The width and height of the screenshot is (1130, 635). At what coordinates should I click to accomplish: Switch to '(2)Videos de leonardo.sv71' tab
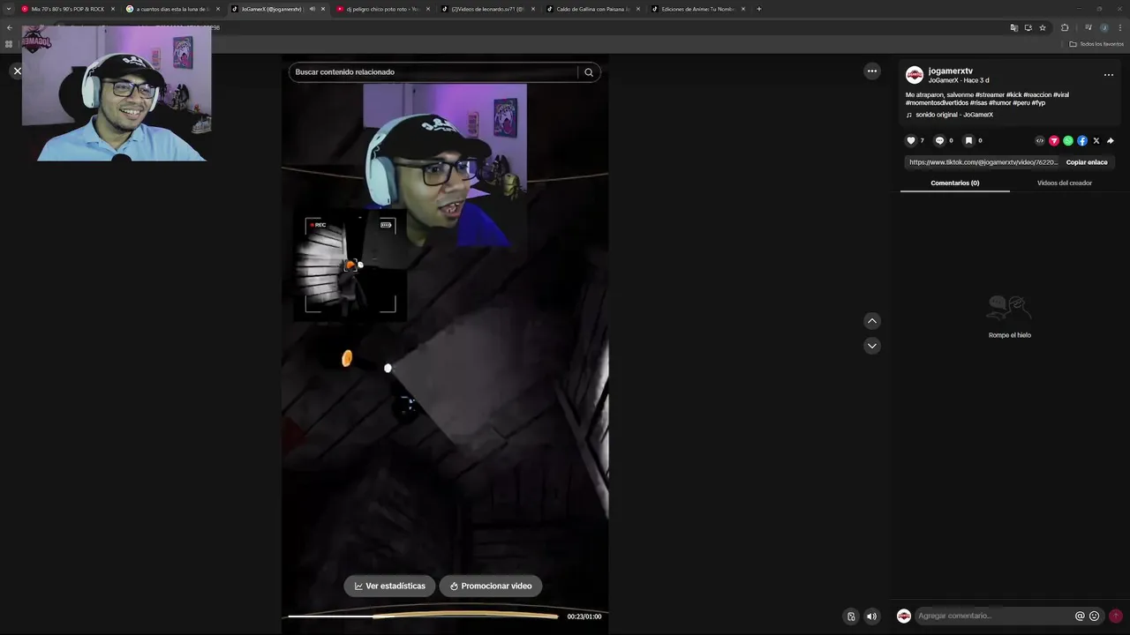pyautogui.click(x=486, y=9)
